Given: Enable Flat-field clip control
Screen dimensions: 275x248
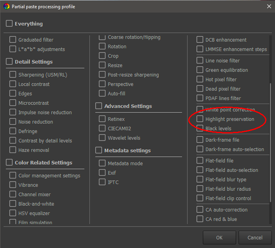Looking at the screenshot, I should (x=200, y=198).
